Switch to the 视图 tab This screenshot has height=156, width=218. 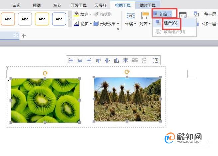(x=37, y=5)
